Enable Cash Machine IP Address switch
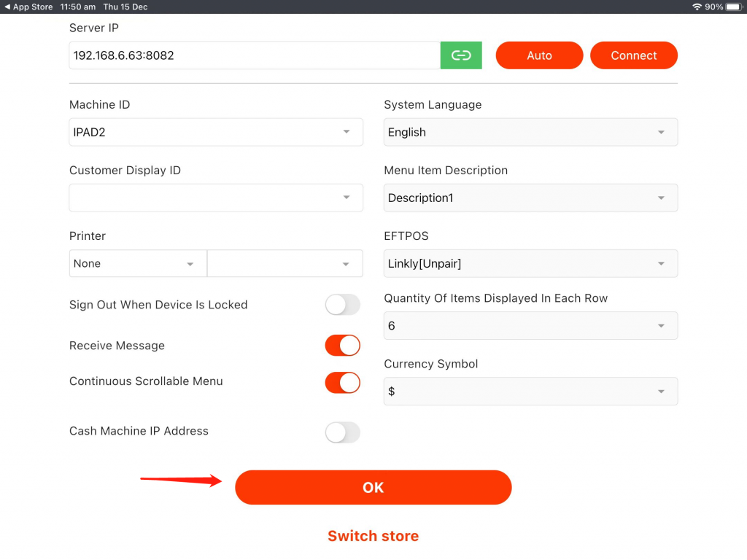This screenshot has width=747, height=560. (342, 432)
